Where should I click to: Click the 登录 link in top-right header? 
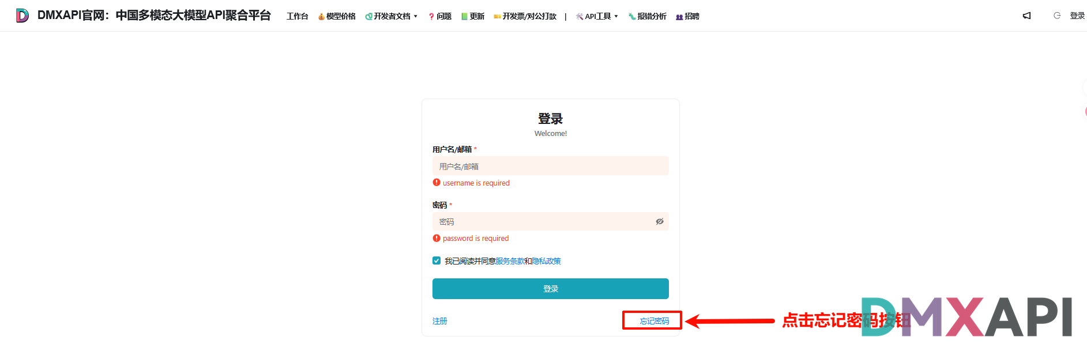[x=1077, y=16]
